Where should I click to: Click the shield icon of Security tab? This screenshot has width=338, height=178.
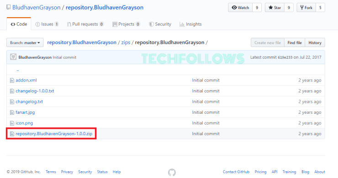point(151,24)
